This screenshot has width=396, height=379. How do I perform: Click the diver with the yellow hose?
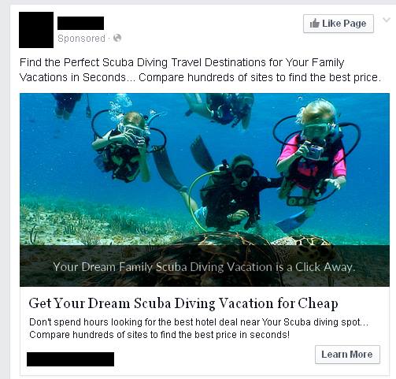(x=231, y=191)
